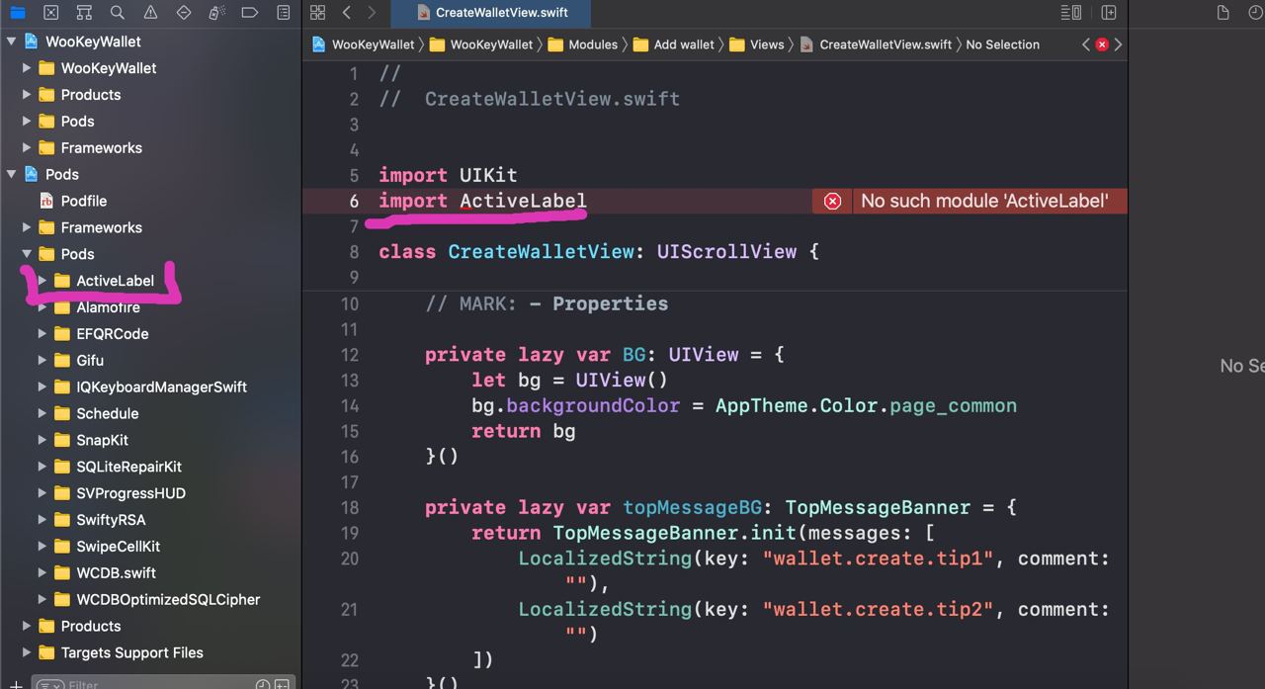Click WooKeyWallet project in jump bar
The height and width of the screenshot is (689, 1265).
[x=363, y=44]
